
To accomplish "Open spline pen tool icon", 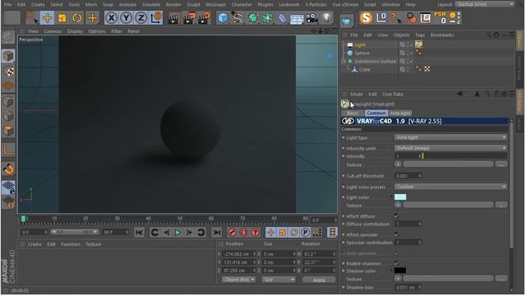I will coord(238,18).
